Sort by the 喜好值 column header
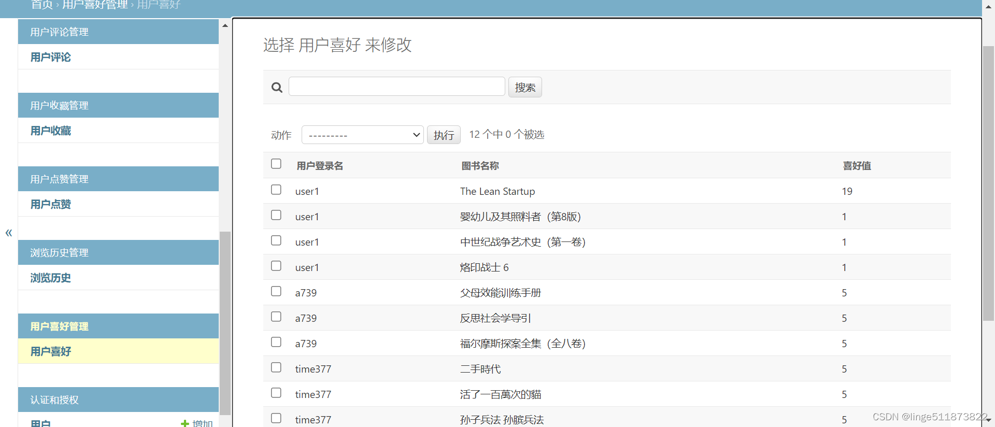This screenshot has width=995, height=427. (857, 166)
